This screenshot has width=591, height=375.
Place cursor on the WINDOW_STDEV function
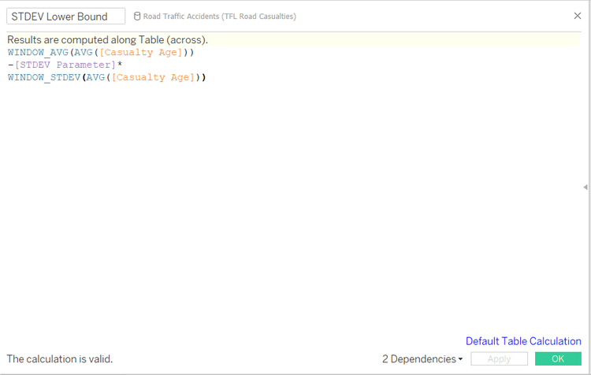pos(43,77)
